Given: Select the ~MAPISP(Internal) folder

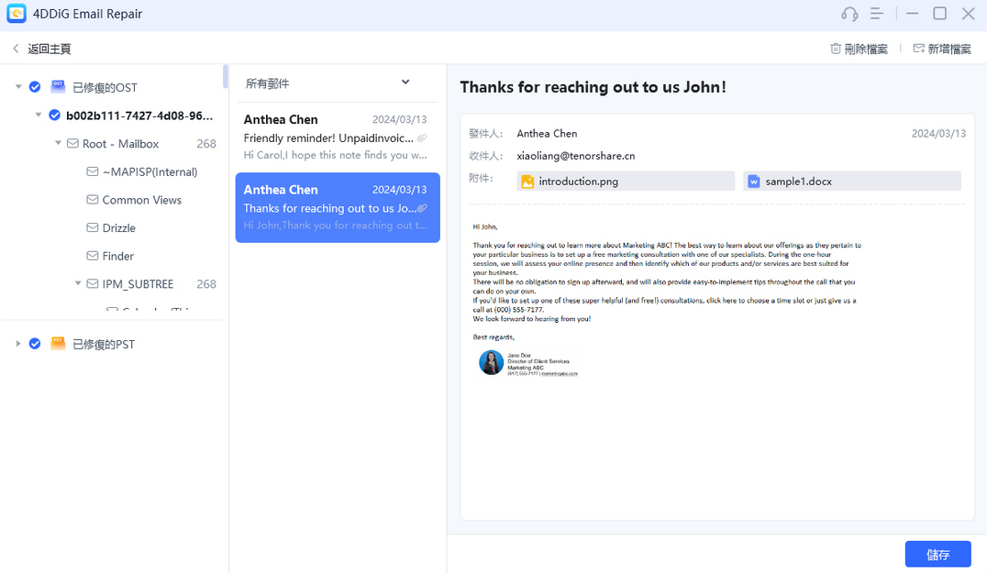Looking at the screenshot, I should coord(150,171).
